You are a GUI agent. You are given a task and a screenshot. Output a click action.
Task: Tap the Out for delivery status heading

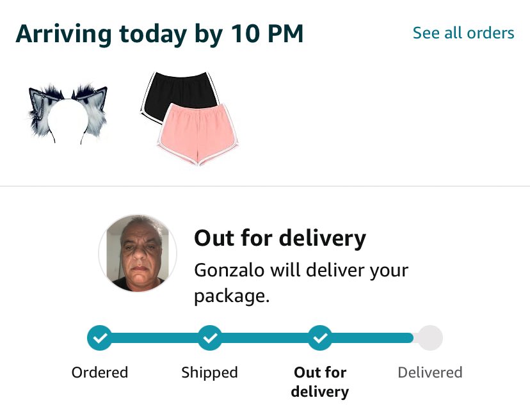coord(280,238)
